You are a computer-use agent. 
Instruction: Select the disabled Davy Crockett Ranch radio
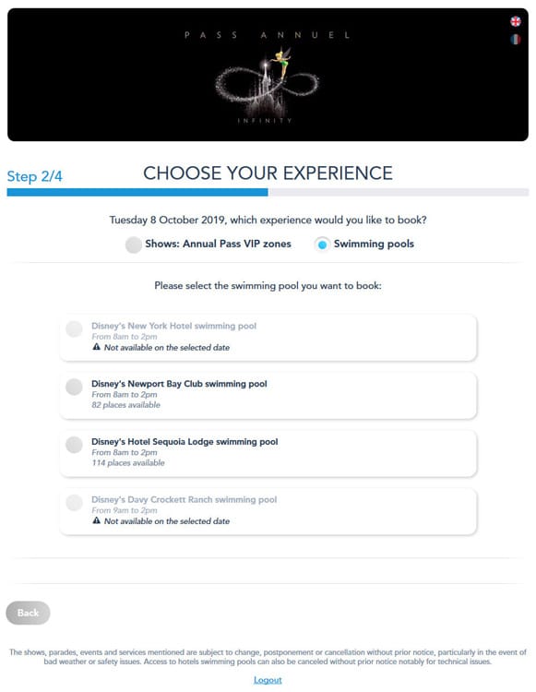pos(74,502)
